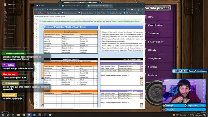Toggle the Chrome side panel icon

click(x=135, y=9)
